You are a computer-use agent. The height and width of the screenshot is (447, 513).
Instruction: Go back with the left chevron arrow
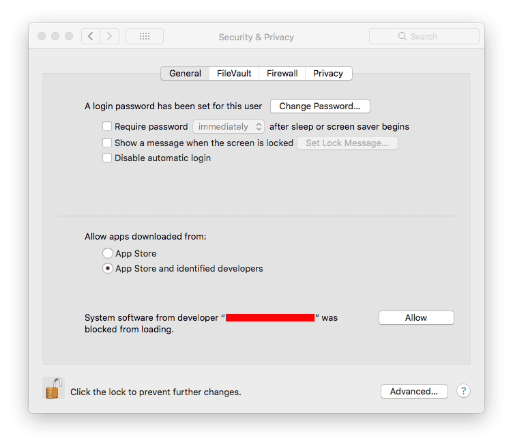tap(91, 36)
